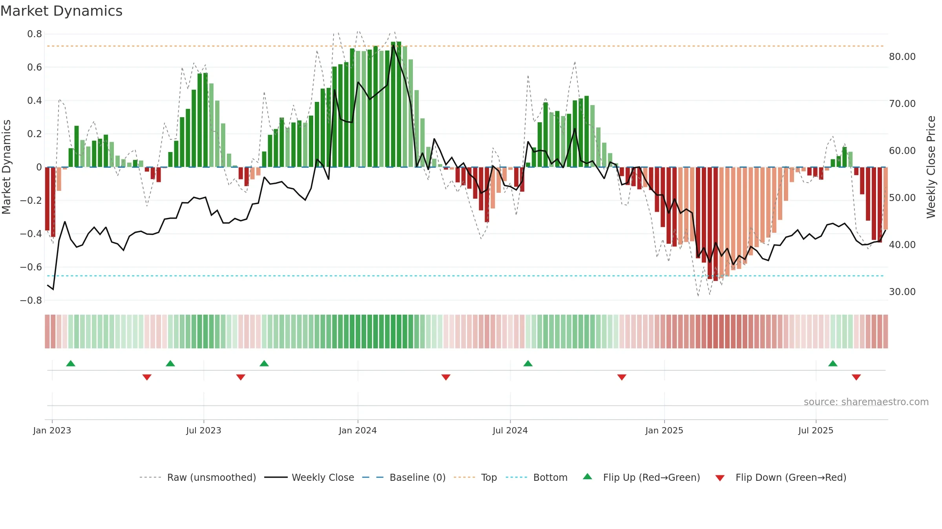Click the −0.2 left axis tick label

[x=31, y=200]
